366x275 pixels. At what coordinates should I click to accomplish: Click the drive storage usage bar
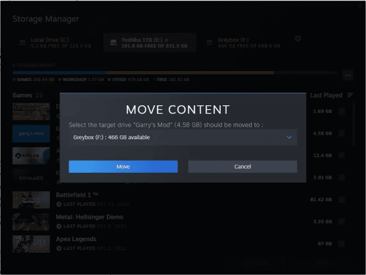pos(175,73)
